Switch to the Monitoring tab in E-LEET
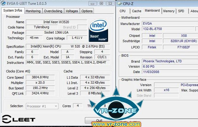The height and width of the screenshot is (127, 198). tap(33, 11)
